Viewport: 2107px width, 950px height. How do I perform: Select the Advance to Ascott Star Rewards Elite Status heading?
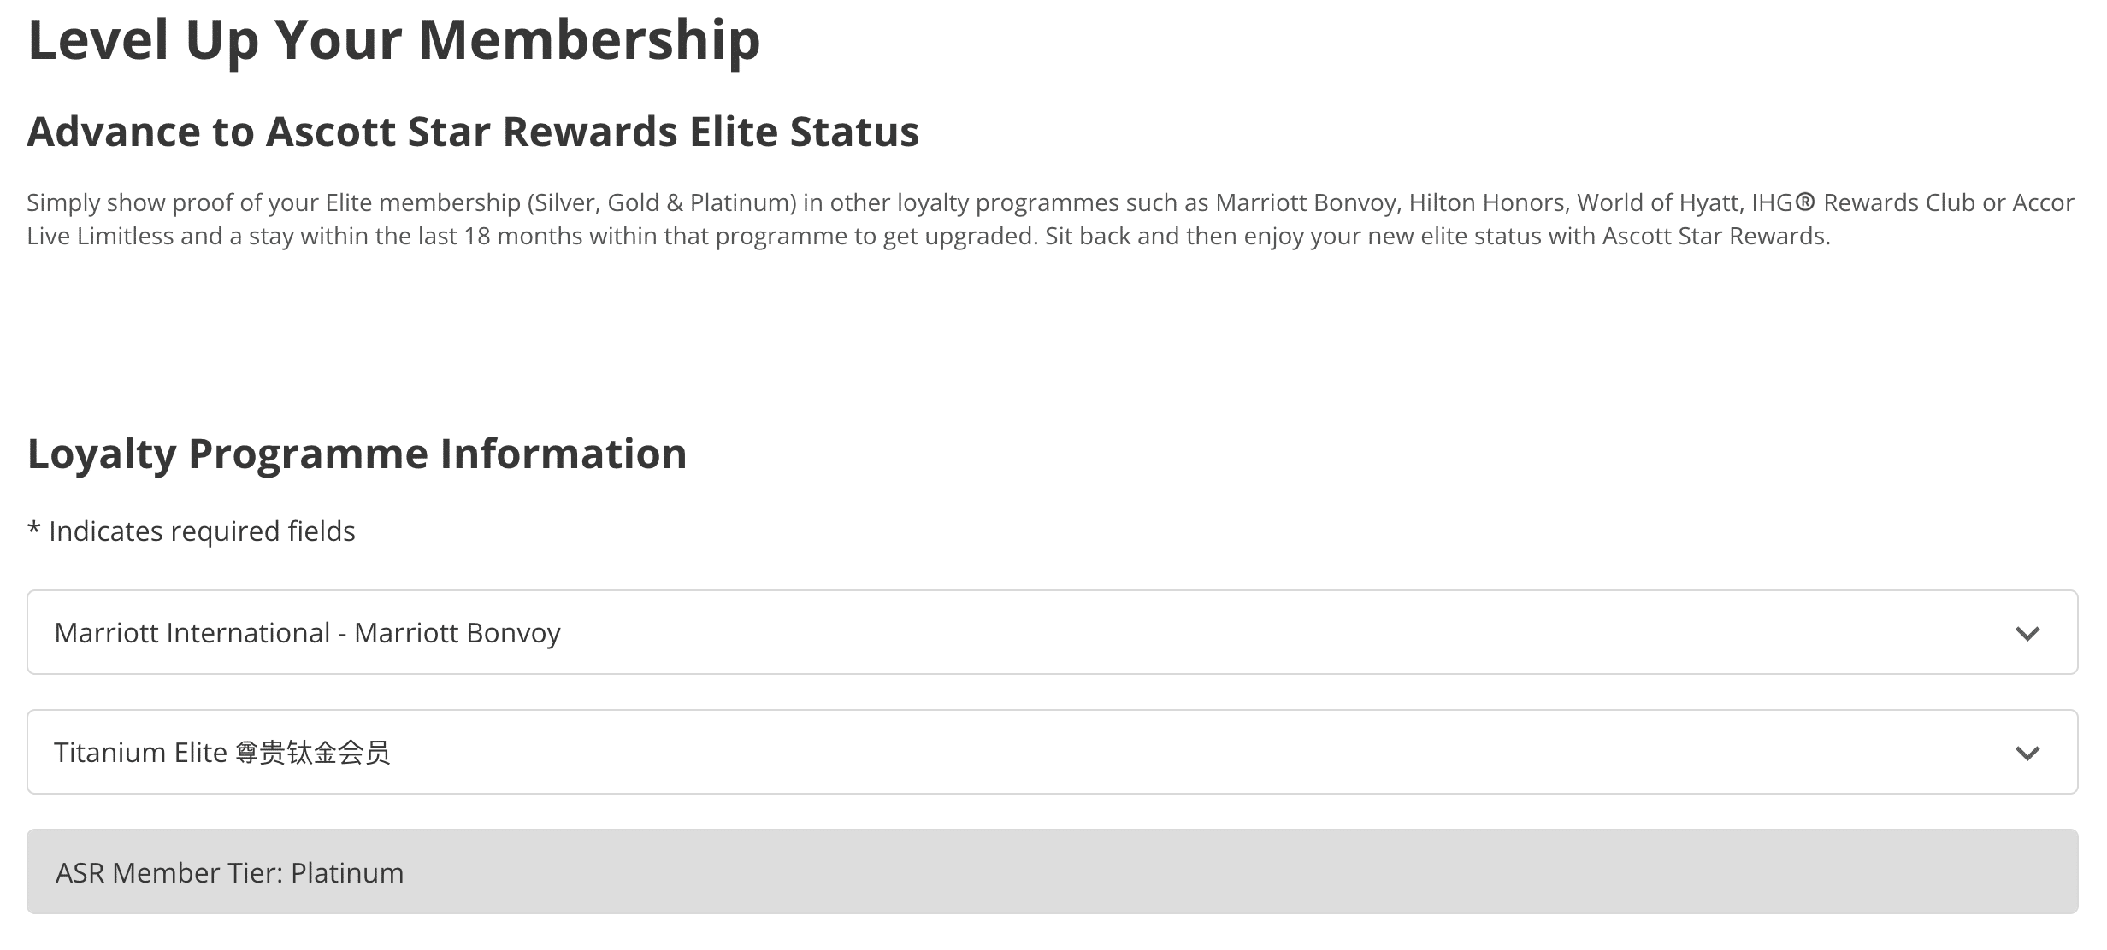[473, 132]
